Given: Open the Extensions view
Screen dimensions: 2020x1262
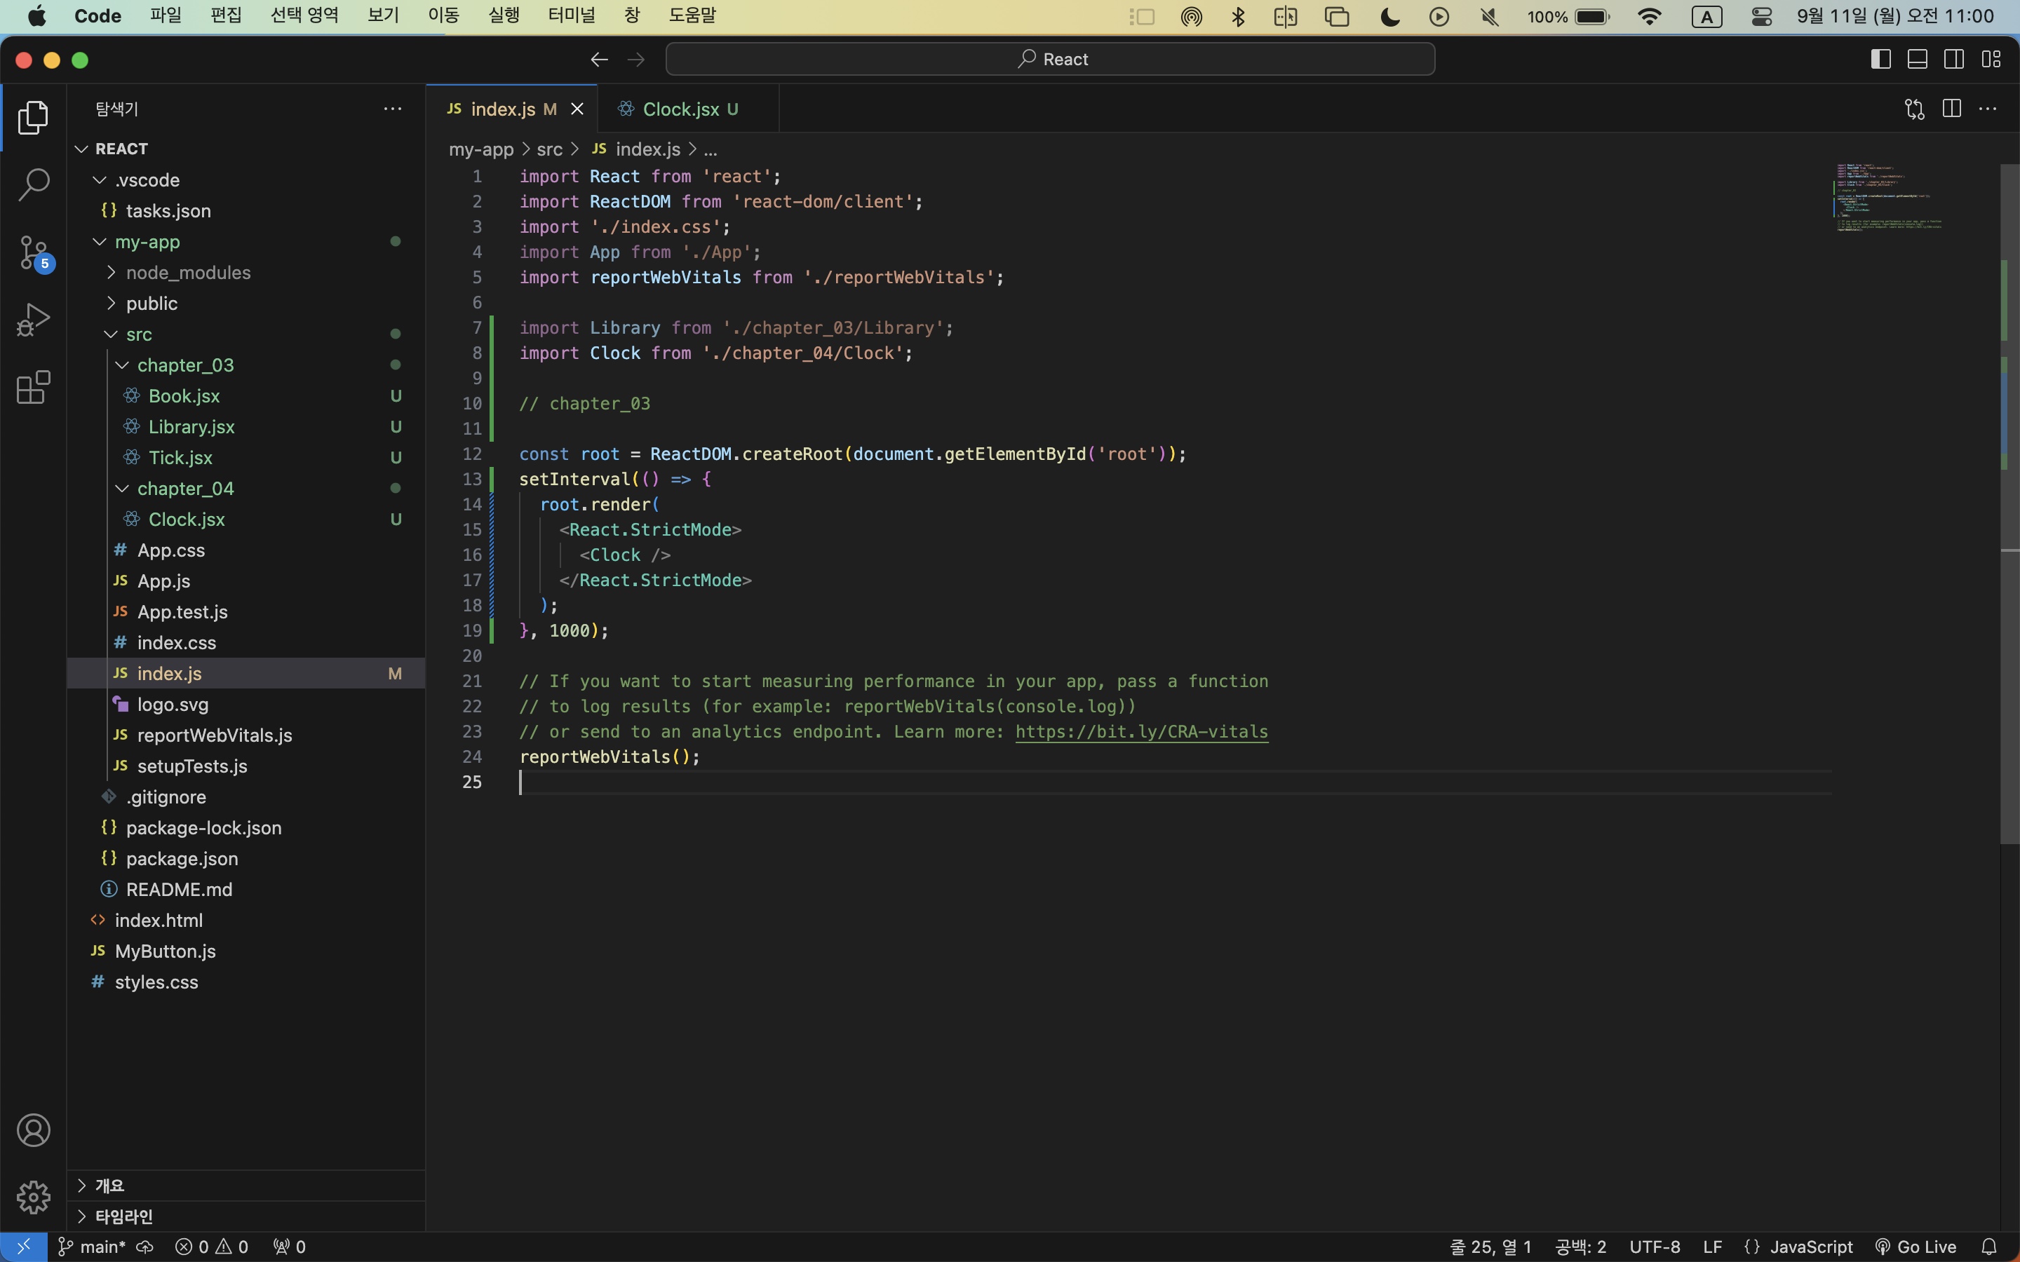Looking at the screenshot, I should click(34, 387).
